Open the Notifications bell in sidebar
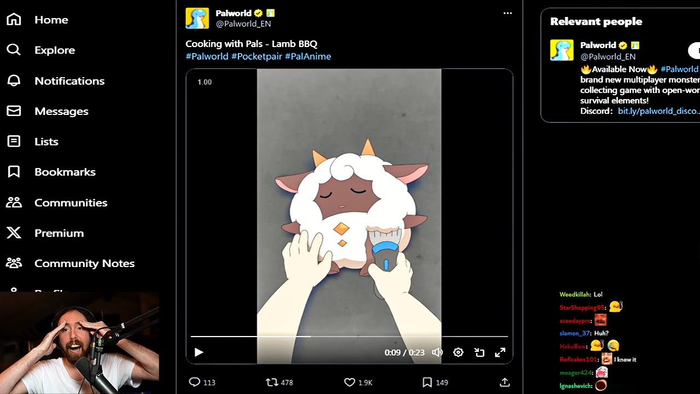700x394 pixels. pos(55,80)
